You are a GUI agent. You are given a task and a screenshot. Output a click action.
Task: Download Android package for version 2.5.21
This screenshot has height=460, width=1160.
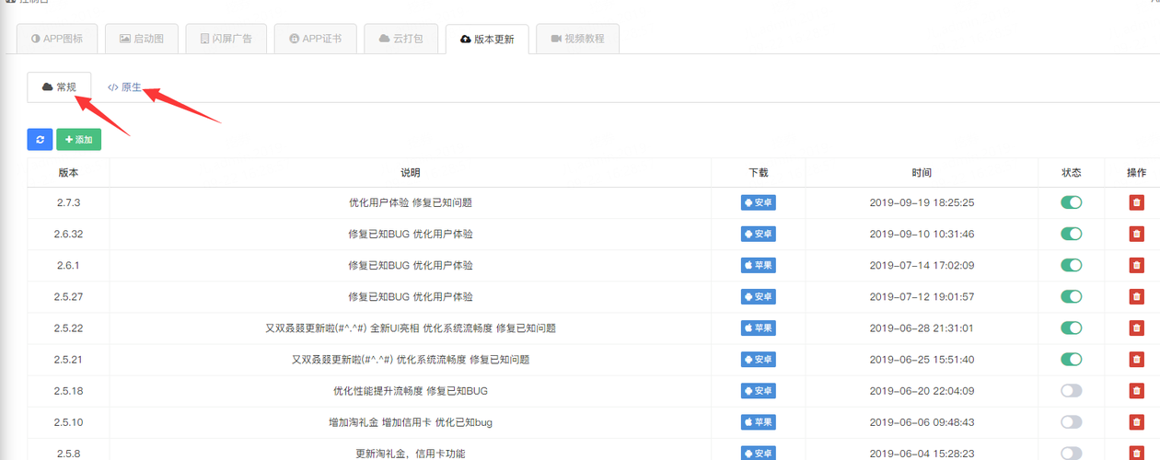point(758,359)
